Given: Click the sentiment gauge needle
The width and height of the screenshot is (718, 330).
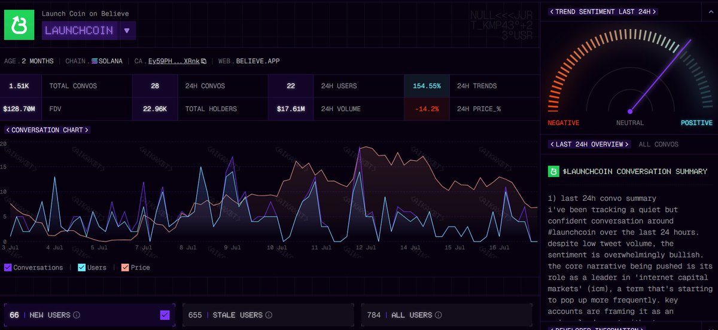Looking at the screenshot, I should pos(661,75).
